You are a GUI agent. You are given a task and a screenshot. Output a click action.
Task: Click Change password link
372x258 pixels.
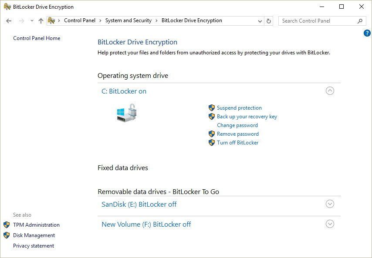237,125
